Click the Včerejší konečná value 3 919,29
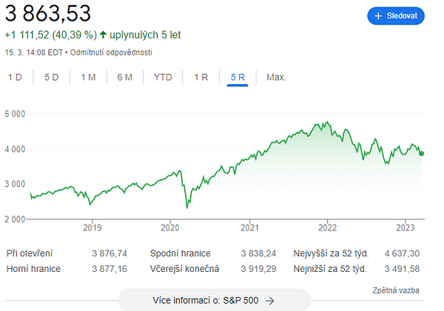This screenshot has width=444, height=311. click(x=258, y=269)
